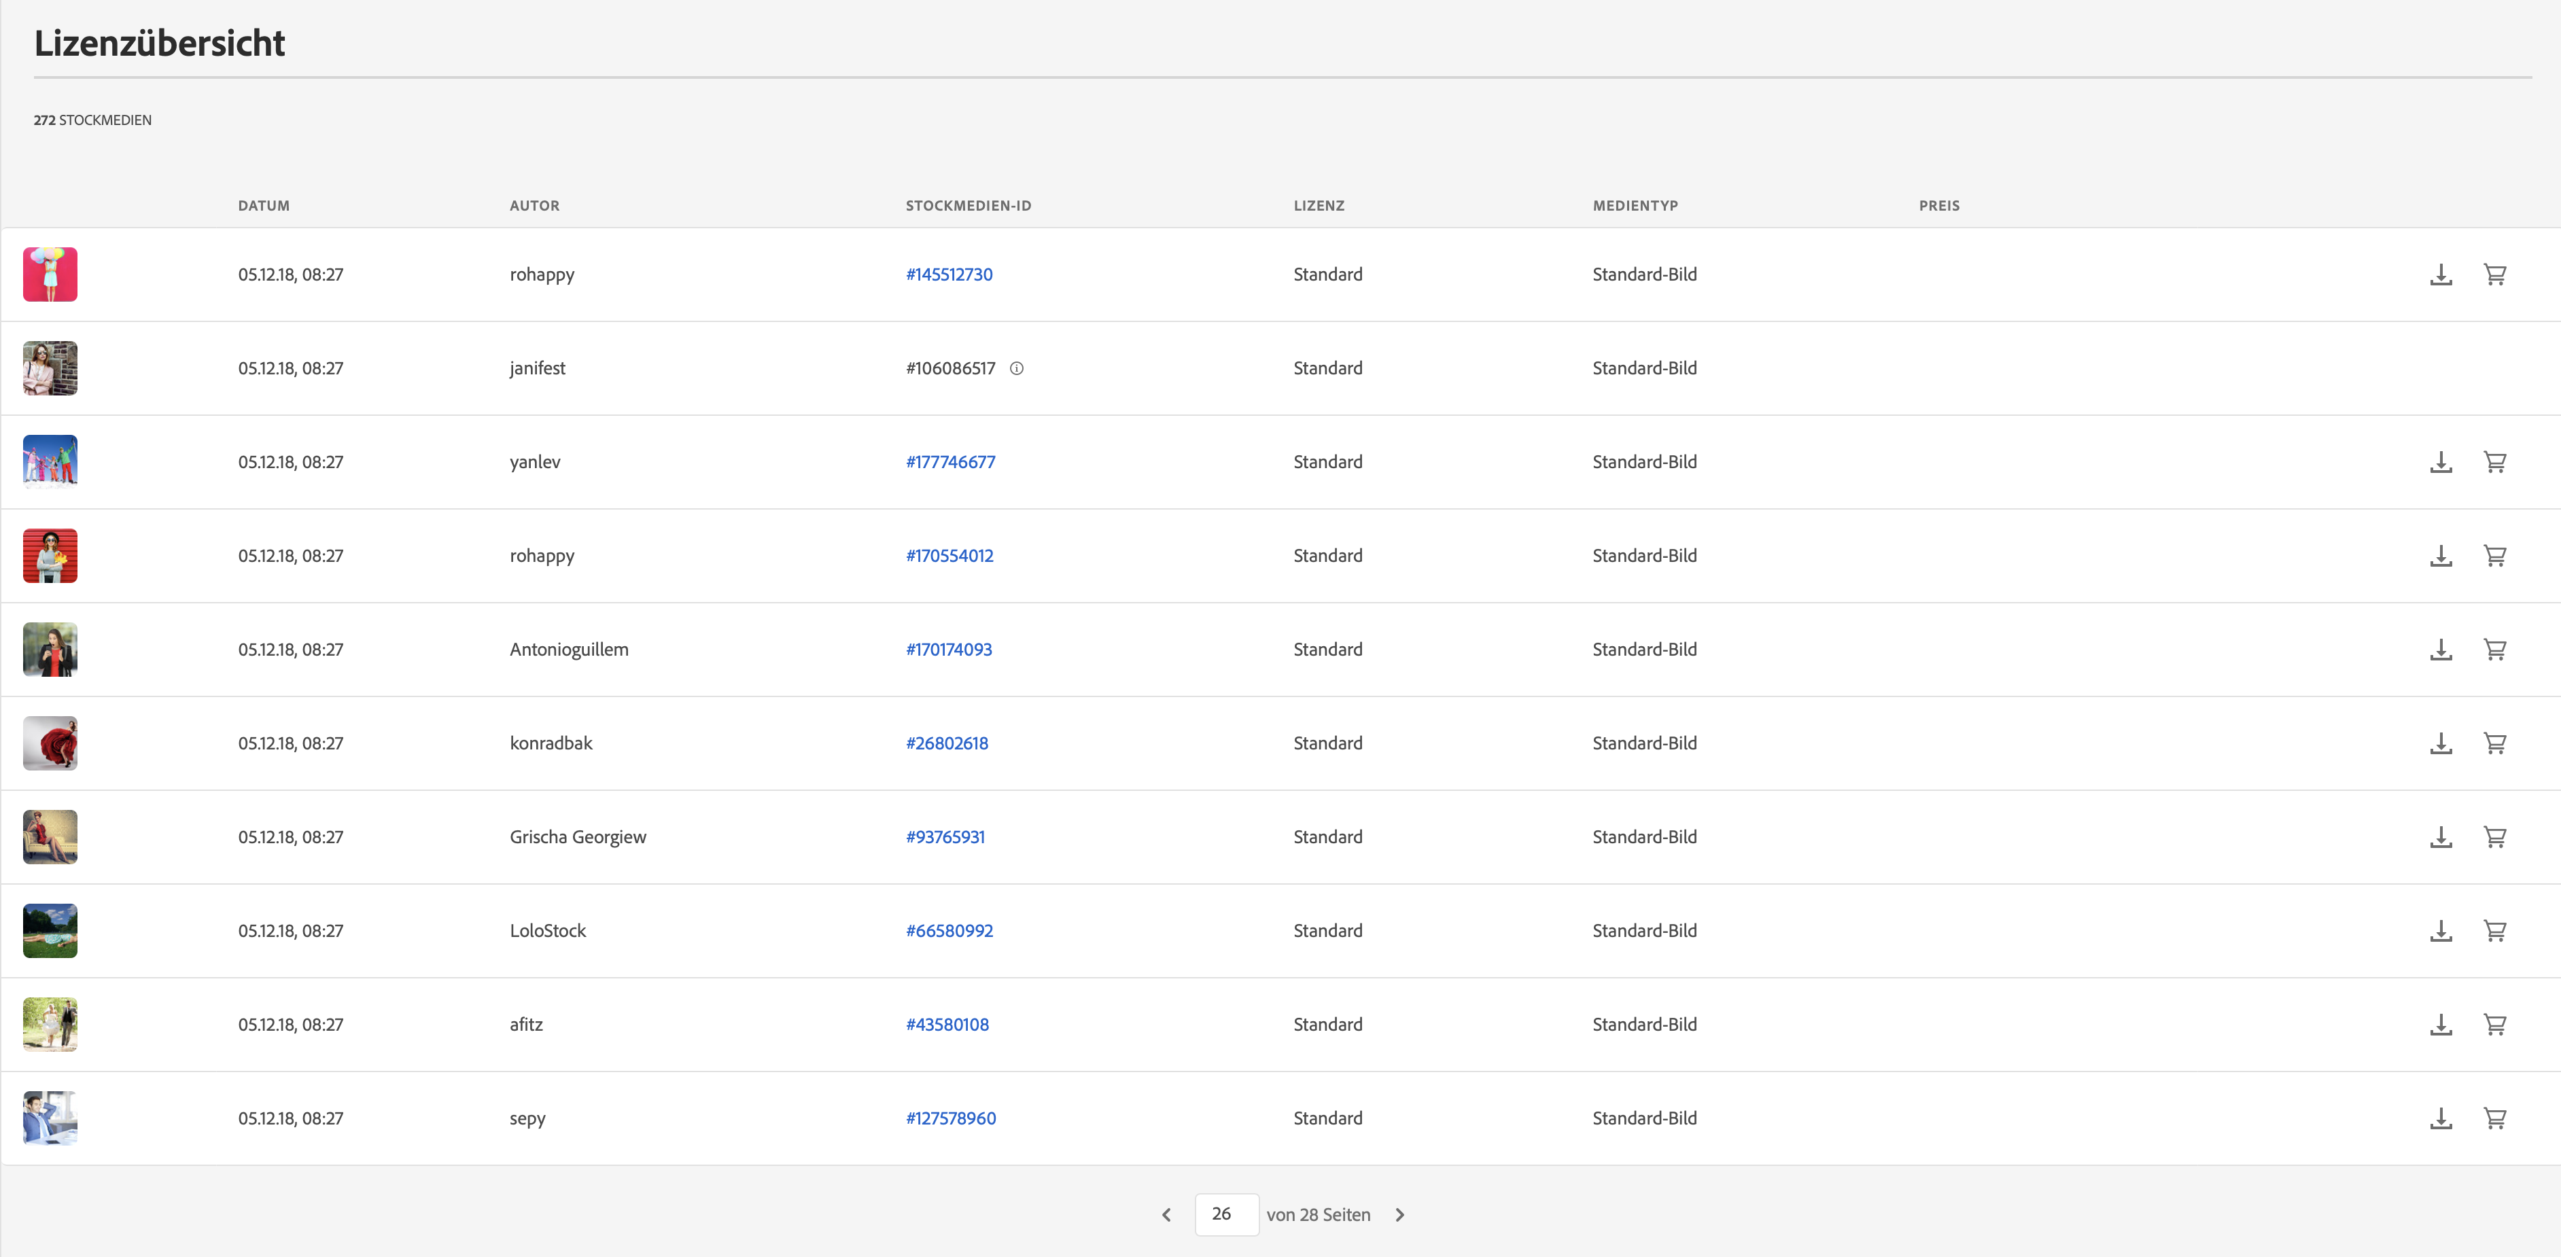2561x1257 pixels.
Task: Download the Grischa Georgiew image
Action: (2441, 838)
